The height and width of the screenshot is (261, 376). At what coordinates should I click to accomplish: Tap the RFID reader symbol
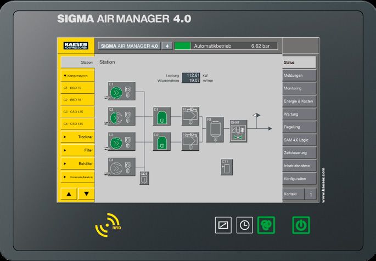point(108,225)
